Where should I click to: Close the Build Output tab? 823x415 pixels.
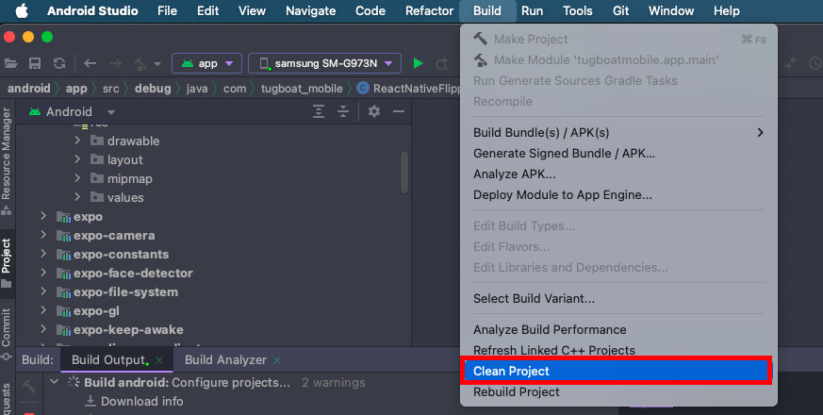point(159,360)
